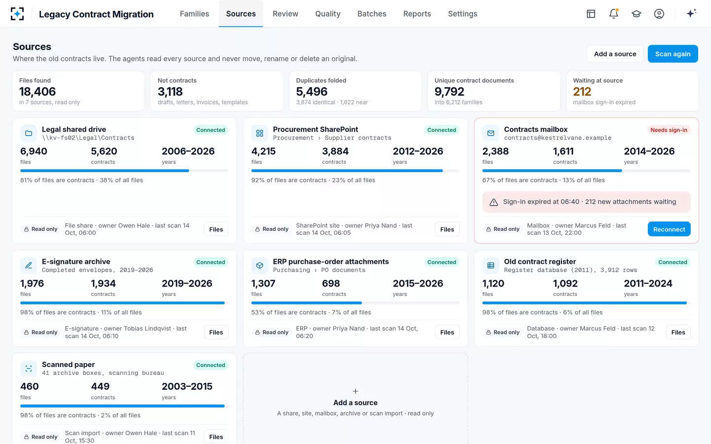Reconnect the Contracts mailbox

[669, 229]
